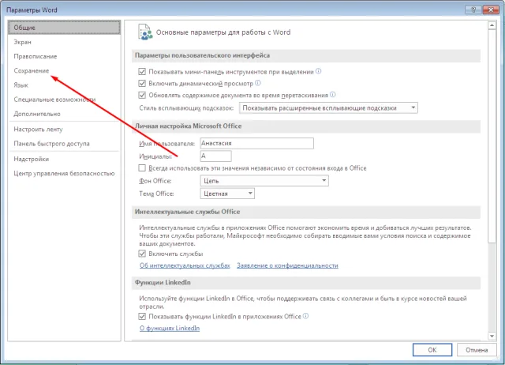Image resolution: width=505 pixels, height=365 pixels.
Task: Expand the Фон Office dropdown
Action: pos(264,181)
